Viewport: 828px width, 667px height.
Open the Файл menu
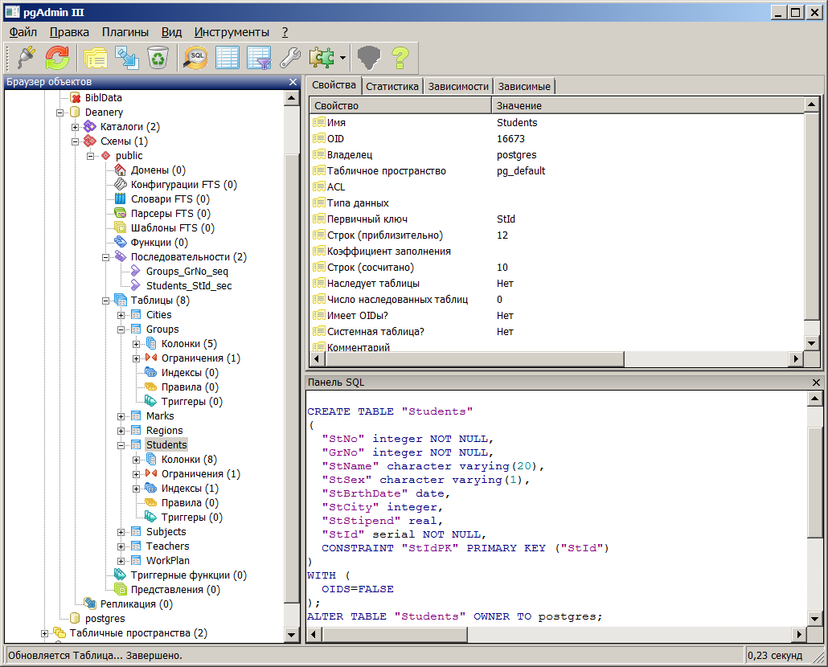pyautogui.click(x=23, y=32)
